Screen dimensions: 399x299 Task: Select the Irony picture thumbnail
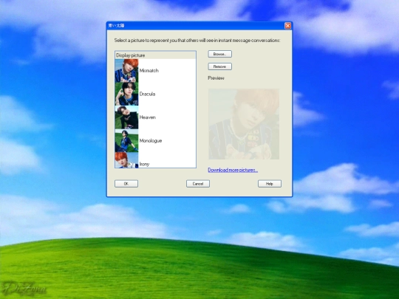pos(126,160)
